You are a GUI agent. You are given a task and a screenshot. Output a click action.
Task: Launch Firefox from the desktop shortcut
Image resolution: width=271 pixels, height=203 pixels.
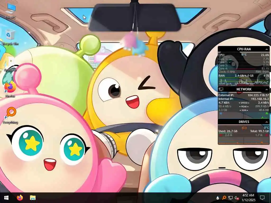(10, 90)
